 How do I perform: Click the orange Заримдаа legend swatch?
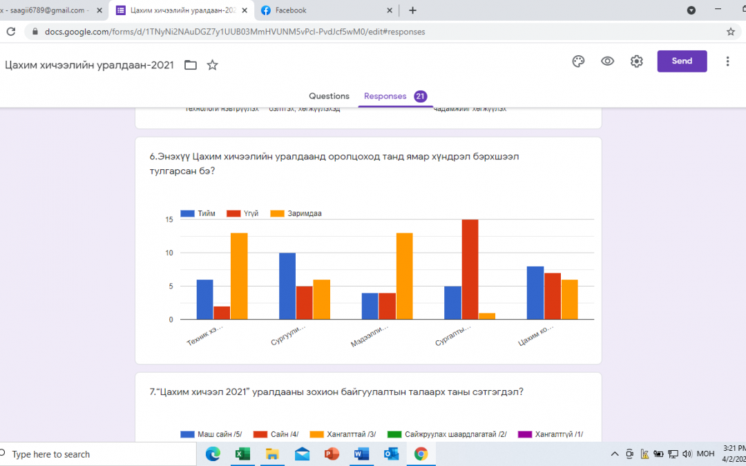click(278, 213)
